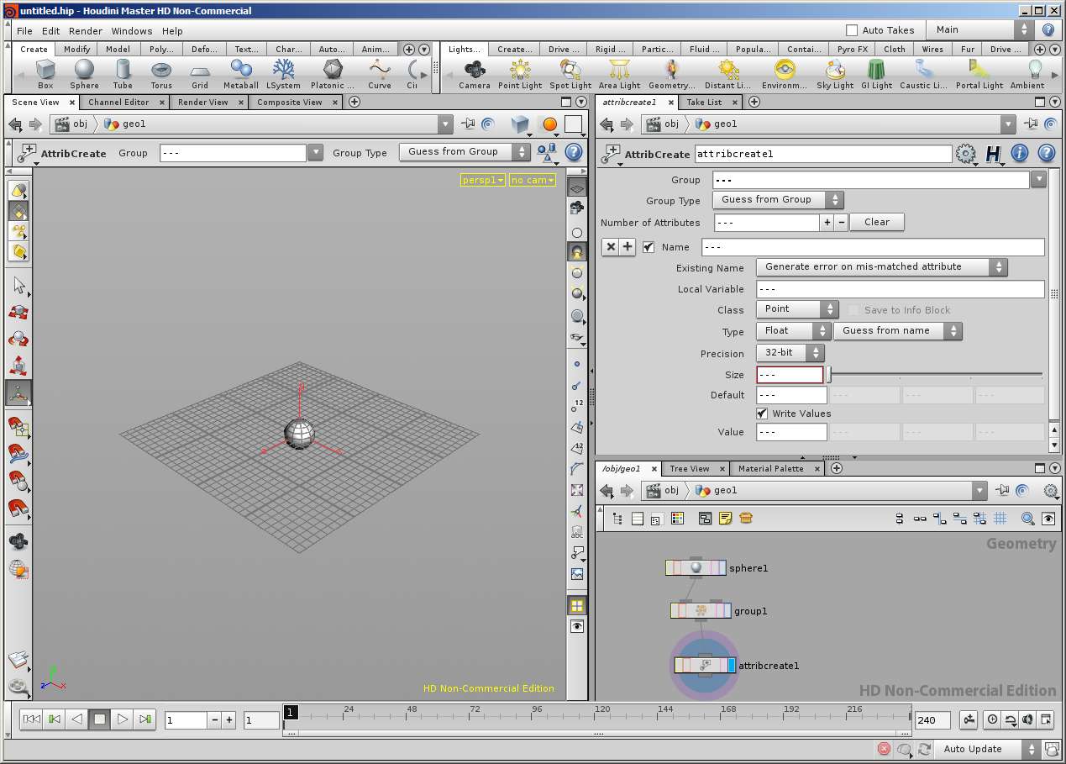Open the Take List tab
The image size is (1066, 764).
704,103
